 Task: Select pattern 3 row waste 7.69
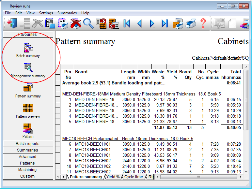click(x=160, y=110)
